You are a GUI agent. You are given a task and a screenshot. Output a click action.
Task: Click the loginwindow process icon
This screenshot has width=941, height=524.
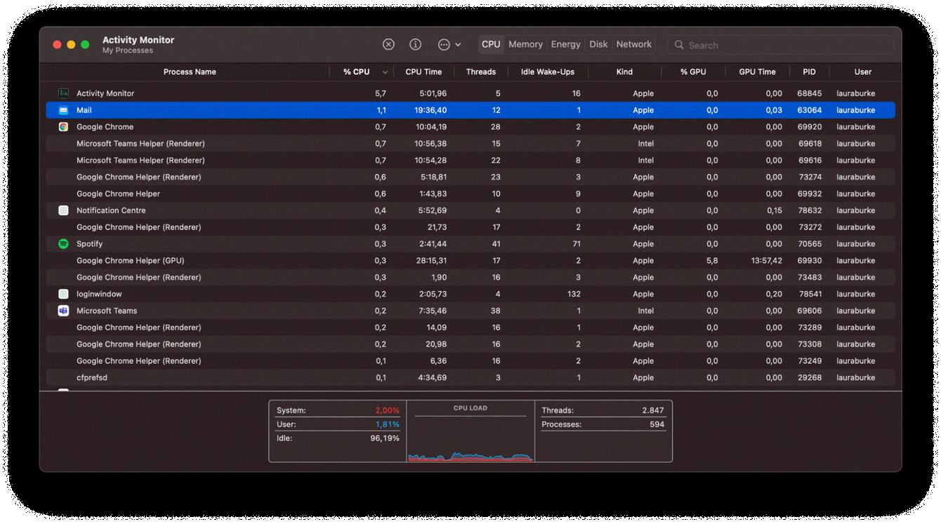coord(63,294)
